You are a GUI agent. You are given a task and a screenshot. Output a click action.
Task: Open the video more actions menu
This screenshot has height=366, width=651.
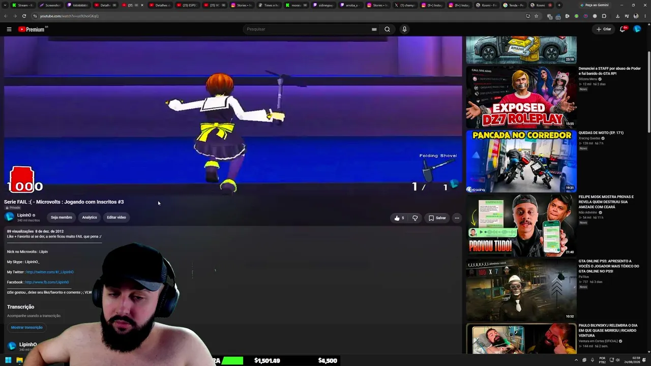click(457, 218)
